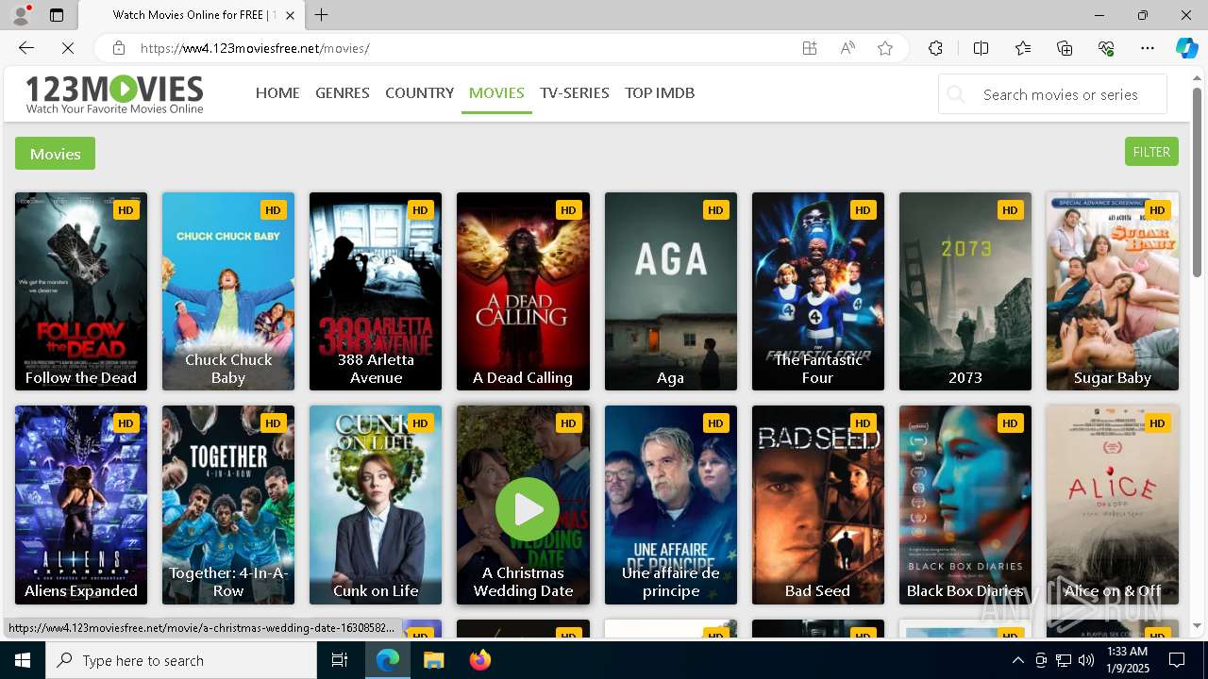Launch Firefox from taskbar
The height and width of the screenshot is (679, 1208).
(x=479, y=660)
